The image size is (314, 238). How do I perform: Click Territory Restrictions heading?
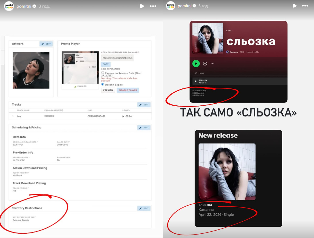click(x=27, y=208)
